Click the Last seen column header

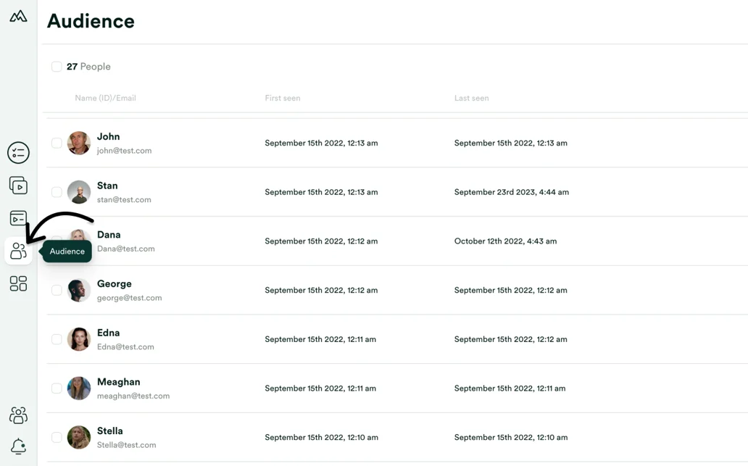coord(471,98)
